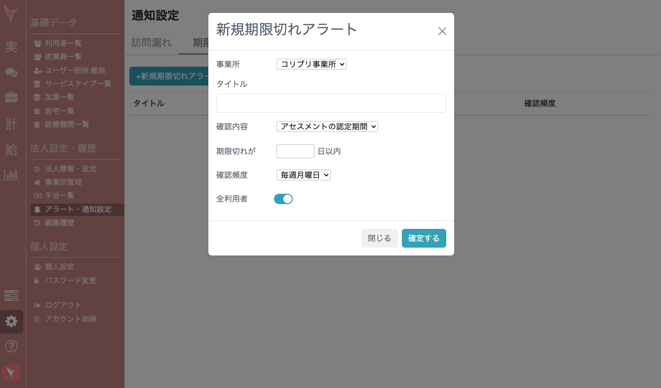The width and height of the screenshot is (661, 388).
Task: Click the layered lists icon above the gear
Action: coord(11,295)
